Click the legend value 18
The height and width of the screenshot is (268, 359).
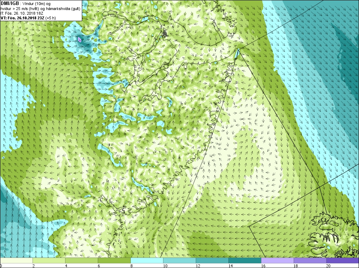296,266
